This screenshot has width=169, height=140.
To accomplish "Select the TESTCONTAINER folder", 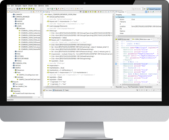I will [22, 58].
